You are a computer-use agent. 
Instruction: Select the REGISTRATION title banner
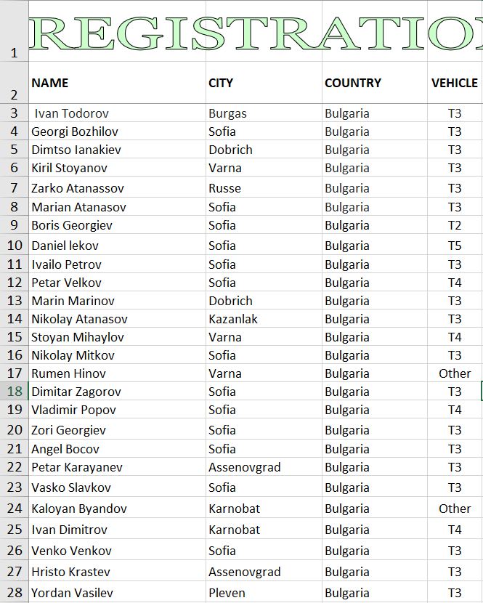(x=256, y=33)
